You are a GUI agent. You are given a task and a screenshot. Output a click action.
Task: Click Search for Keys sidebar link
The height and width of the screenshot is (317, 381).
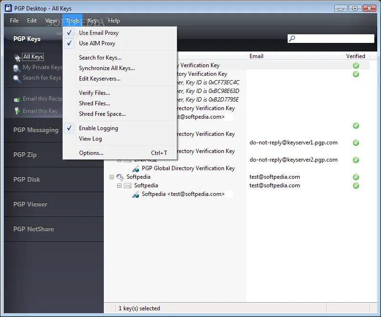tap(42, 78)
